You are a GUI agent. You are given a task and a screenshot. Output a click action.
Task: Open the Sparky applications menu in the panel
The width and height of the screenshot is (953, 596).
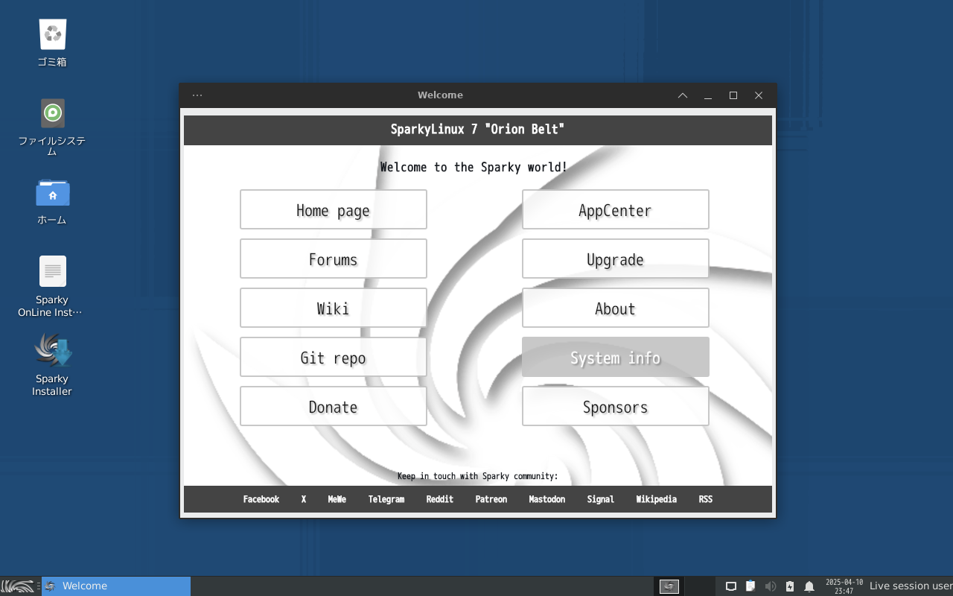(17, 586)
